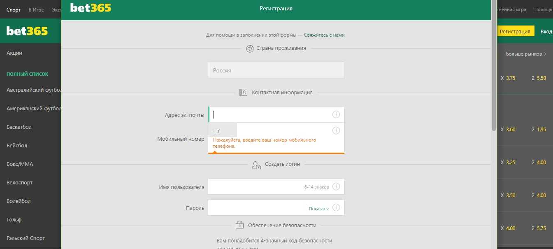The width and height of the screenshot is (553, 249).
Task: Click the email field info icon
Action: [336, 114]
